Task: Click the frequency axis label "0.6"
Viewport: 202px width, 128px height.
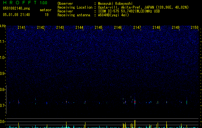Action: [x=3, y=122]
